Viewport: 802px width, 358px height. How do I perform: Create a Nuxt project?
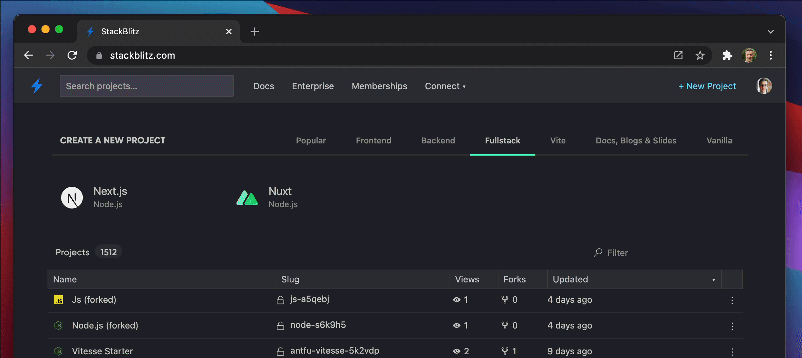[267, 198]
